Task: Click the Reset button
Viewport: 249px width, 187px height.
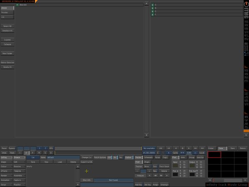Action: click(4, 148)
